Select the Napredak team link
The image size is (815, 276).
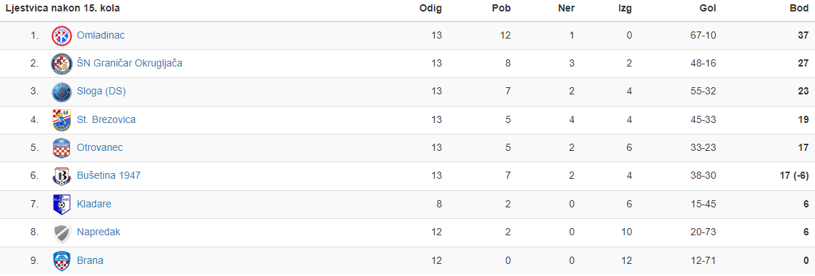99,232
